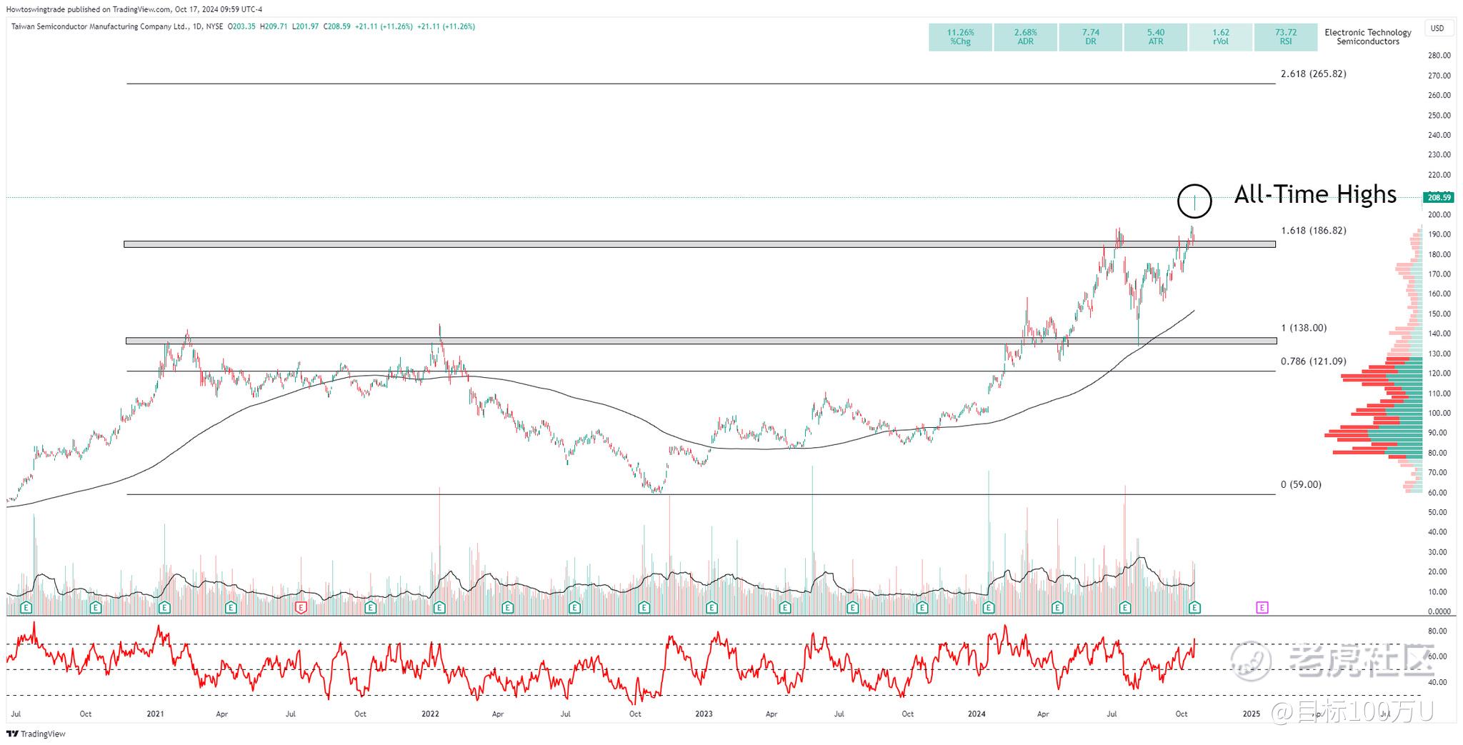Select the 'All-Time Highs' text annotation
This screenshot has height=745, width=1463.
coord(1315,194)
